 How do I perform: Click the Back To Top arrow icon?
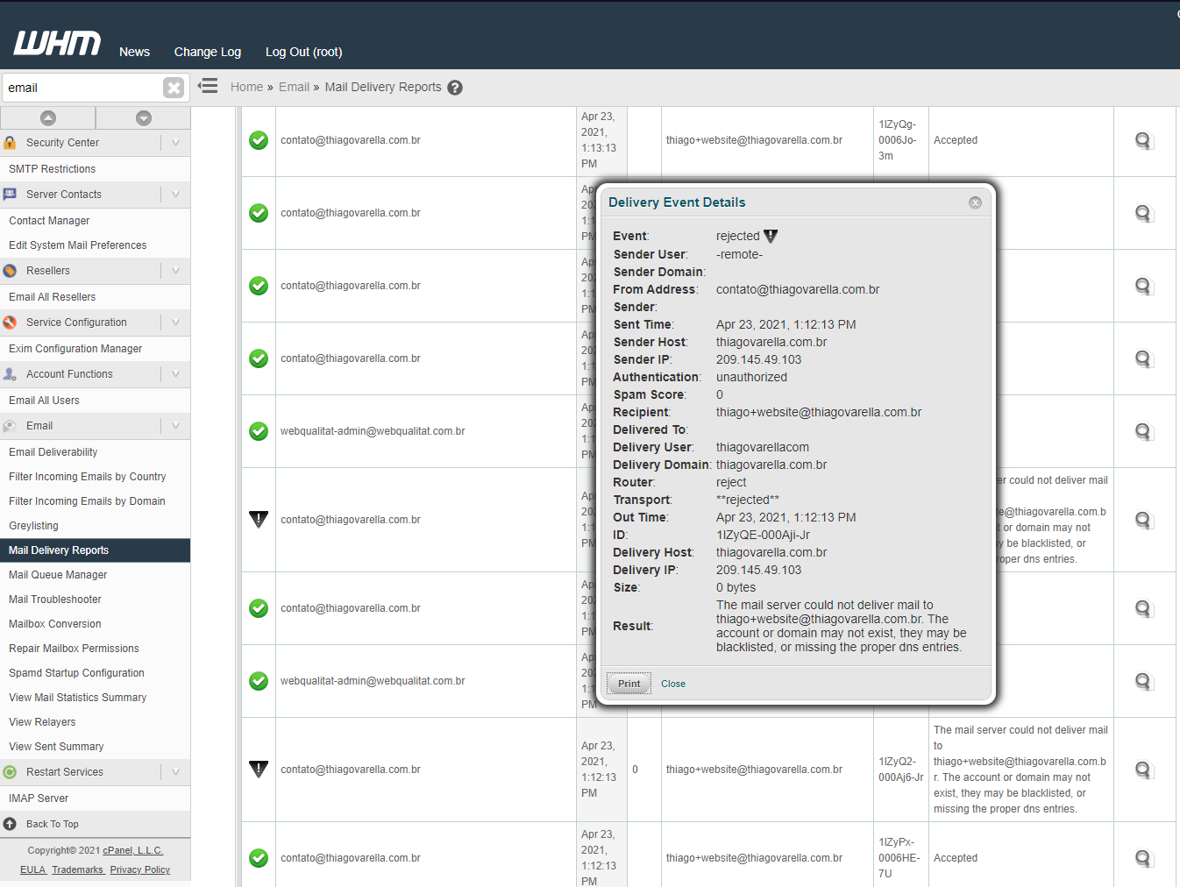pyautogui.click(x=10, y=824)
